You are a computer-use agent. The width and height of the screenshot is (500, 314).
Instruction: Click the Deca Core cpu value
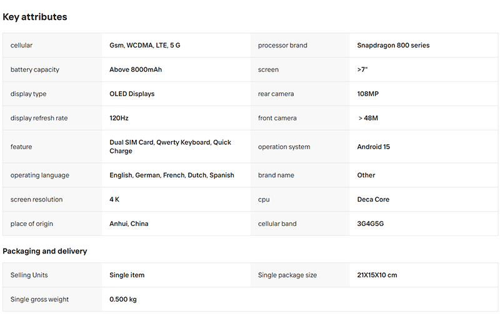373,199
